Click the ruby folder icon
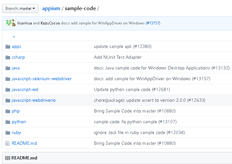232x164 pixels. click(8, 133)
